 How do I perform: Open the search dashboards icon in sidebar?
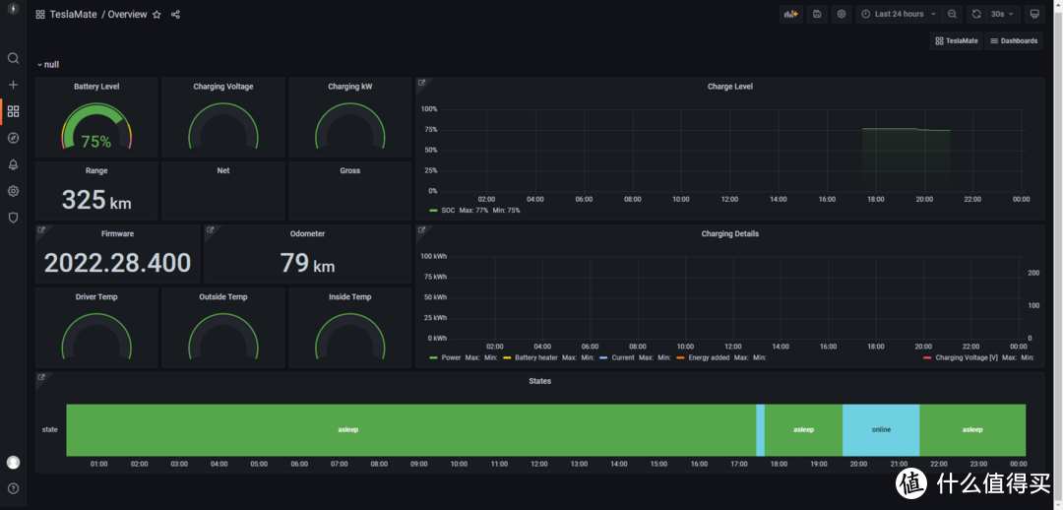click(x=13, y=59)
